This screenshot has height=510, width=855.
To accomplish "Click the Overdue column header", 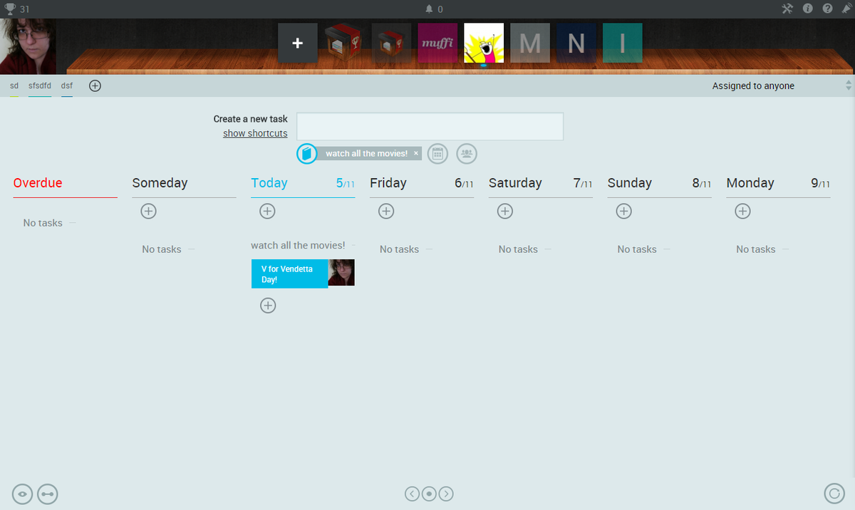I will click(x=38, y=183).
